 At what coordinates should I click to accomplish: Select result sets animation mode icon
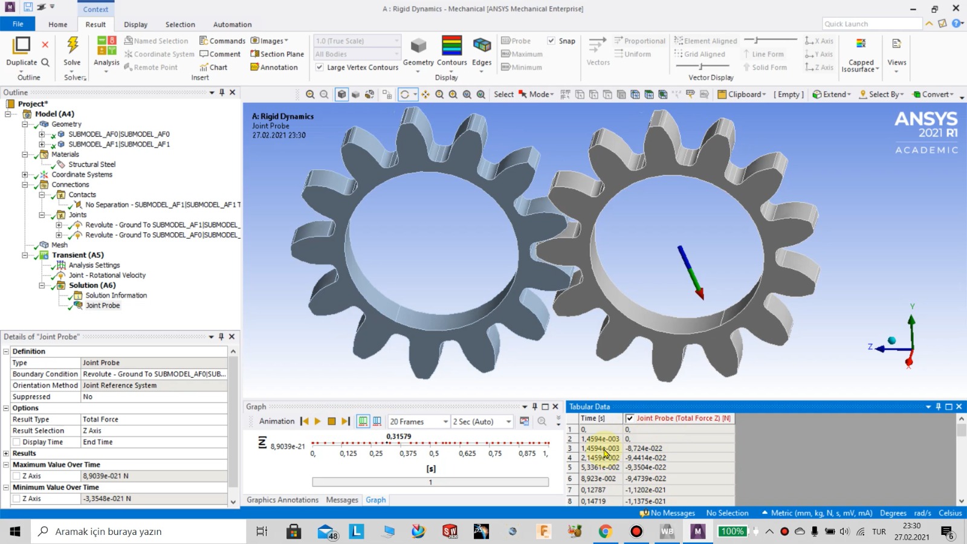(377, 421)
